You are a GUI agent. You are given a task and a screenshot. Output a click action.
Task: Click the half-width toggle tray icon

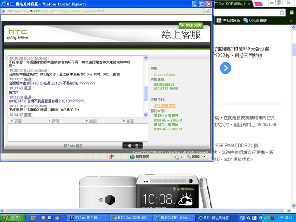click(x=254, y=218)
